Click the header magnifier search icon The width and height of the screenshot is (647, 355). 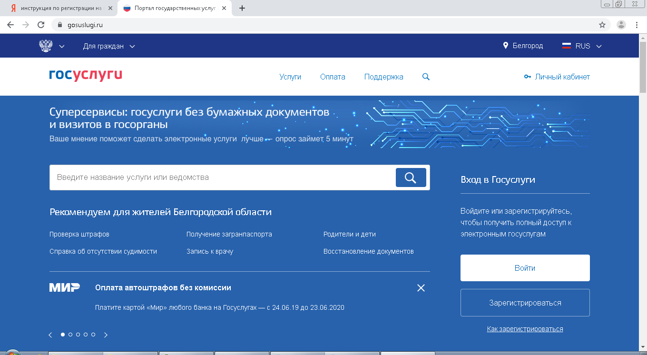pos(426,77)
